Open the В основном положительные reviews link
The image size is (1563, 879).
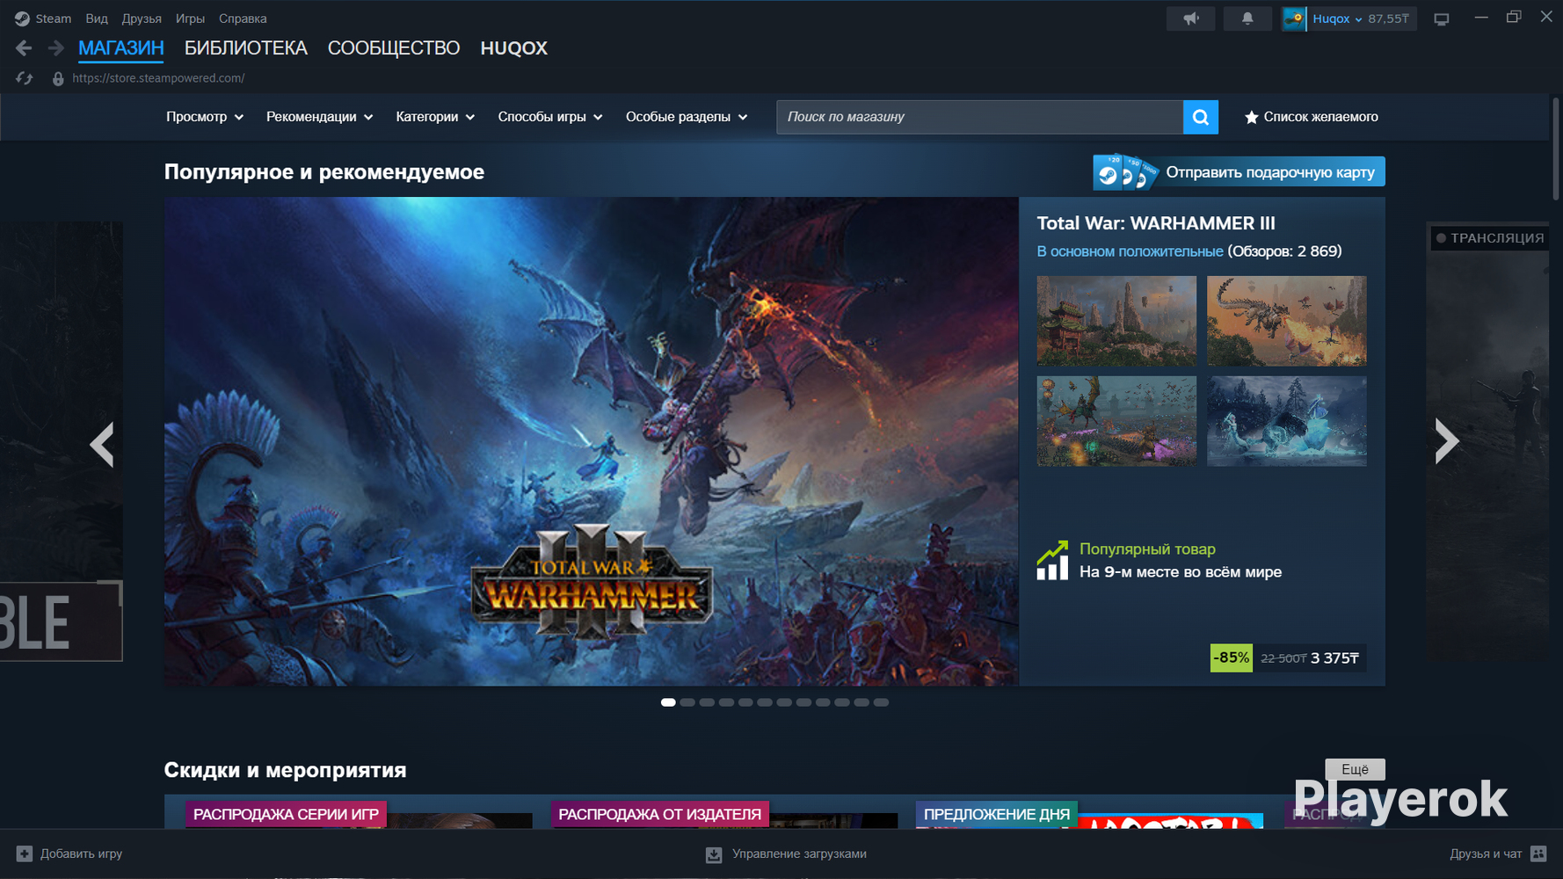pyautogui.click(x=1130, y=251)
